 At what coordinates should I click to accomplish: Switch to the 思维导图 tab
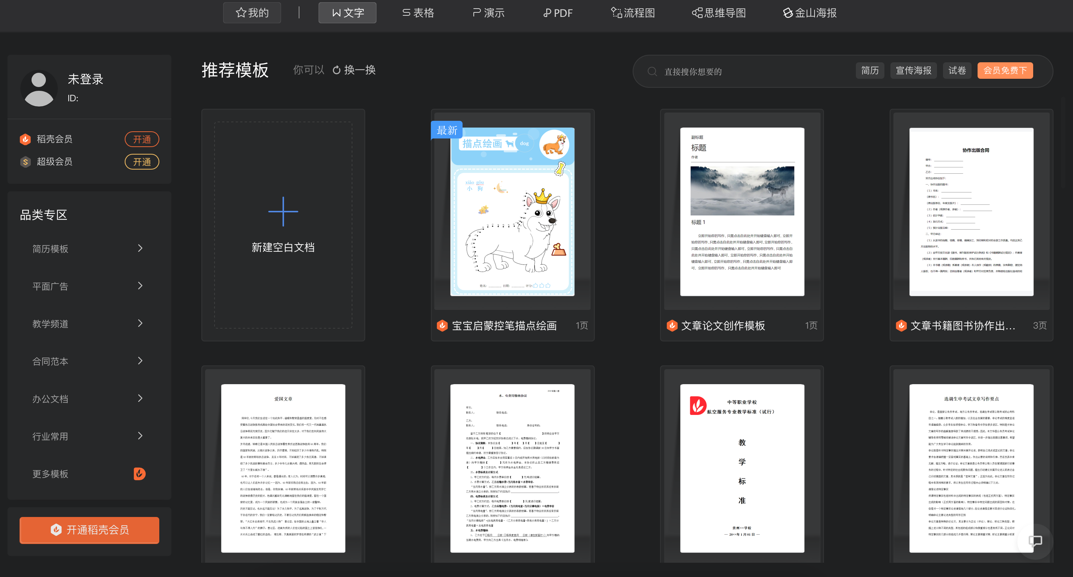pyautogui.click(x=718, y=13)
